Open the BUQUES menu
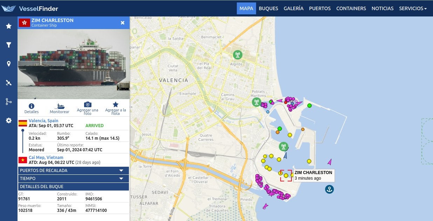The image size is (433, 221). coord(268,8)
